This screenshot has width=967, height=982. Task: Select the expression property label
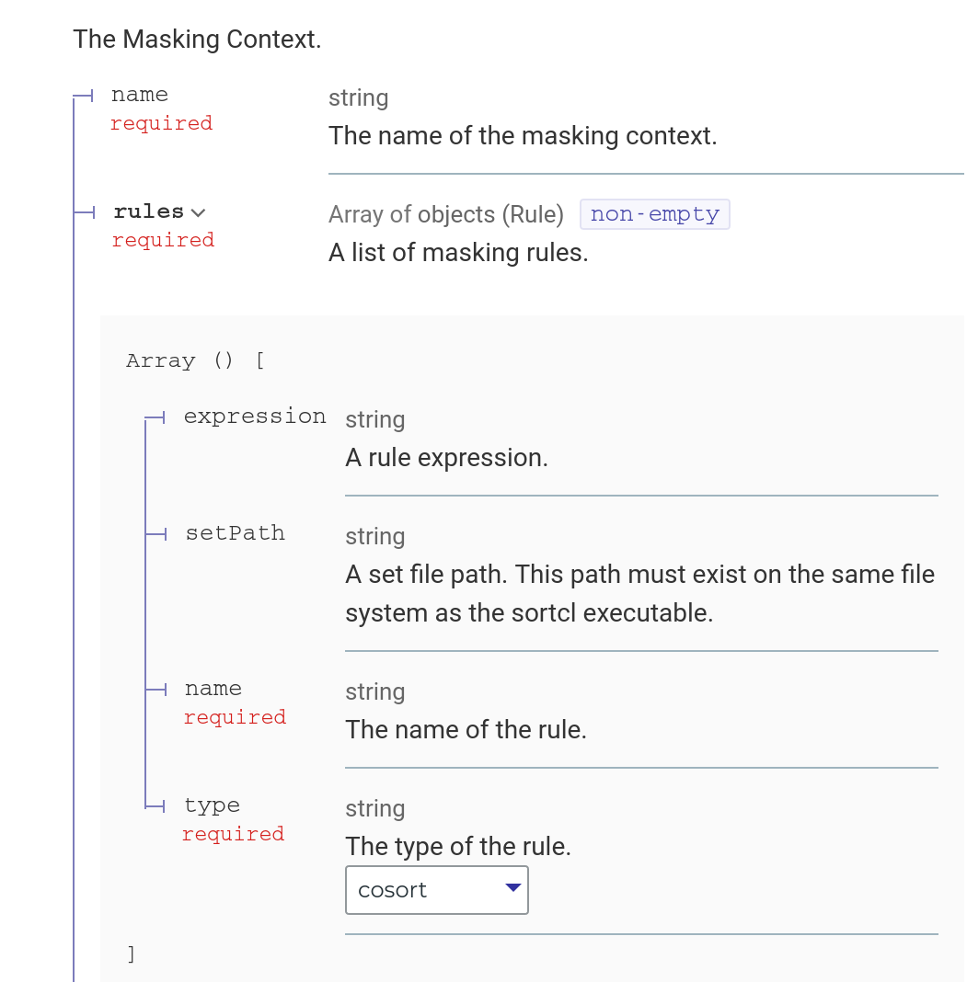pos(255,416)
